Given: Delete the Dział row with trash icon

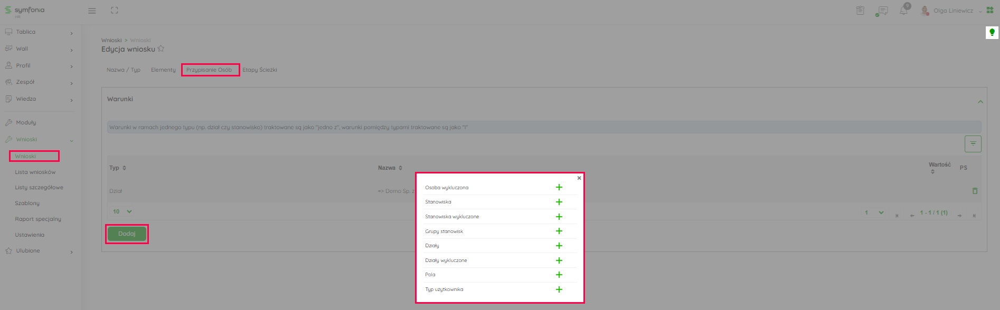Looking at the screenshot, I should [975, 191].
